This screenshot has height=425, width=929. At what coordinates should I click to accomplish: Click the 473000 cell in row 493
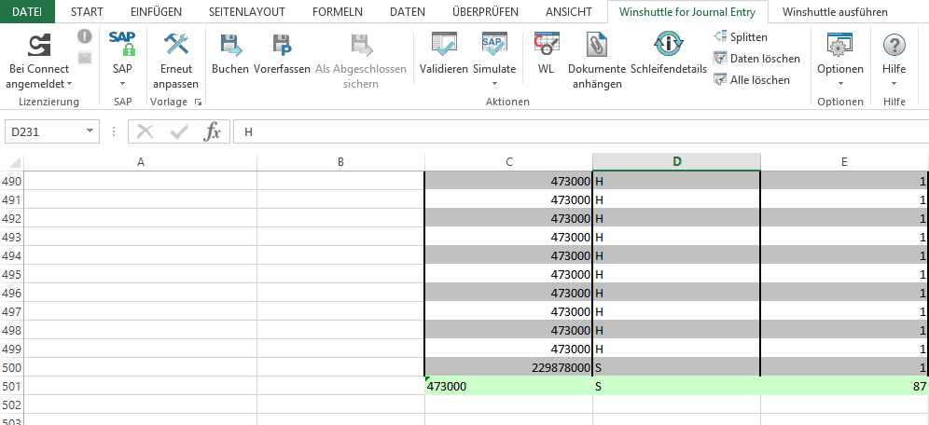[x=509, y=237]
